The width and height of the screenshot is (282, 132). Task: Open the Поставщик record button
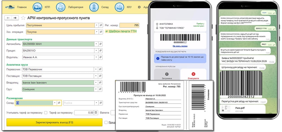tap(100, 76)
